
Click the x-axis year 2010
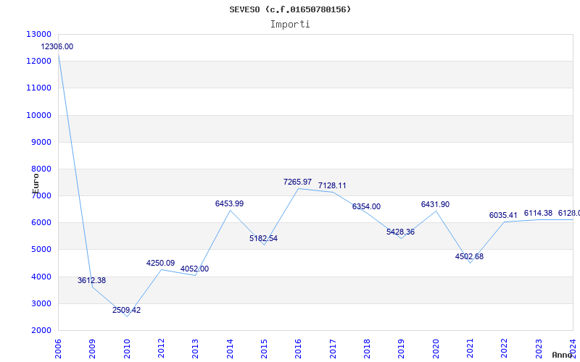click(127, 348)
